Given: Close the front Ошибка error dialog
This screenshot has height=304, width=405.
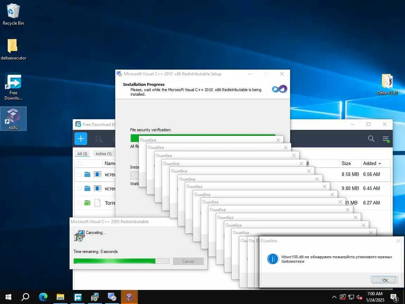Looking at the screenshot, I should [399, 241].
